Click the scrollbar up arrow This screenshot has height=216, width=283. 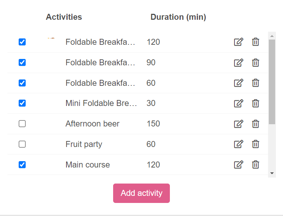click(272, 36)
